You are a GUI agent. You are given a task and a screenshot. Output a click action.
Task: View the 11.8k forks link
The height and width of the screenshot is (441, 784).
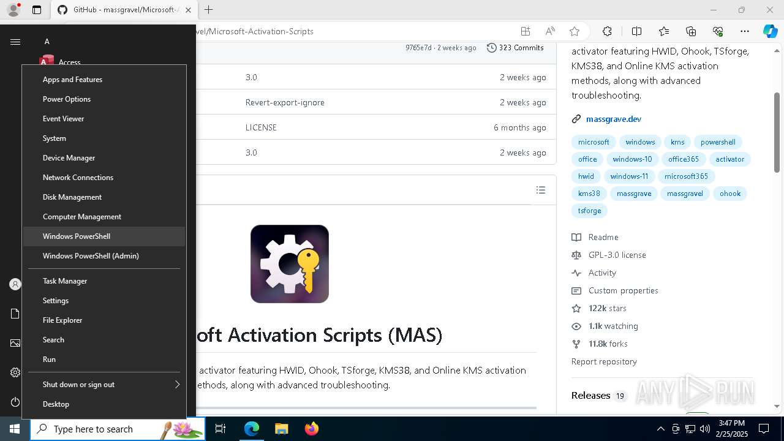point(608,344)
